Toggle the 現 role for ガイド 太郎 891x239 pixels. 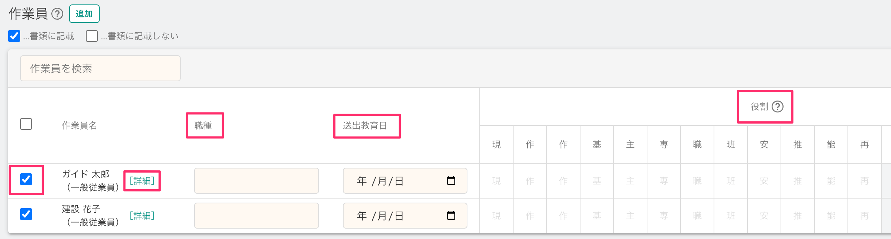[496, 181]
